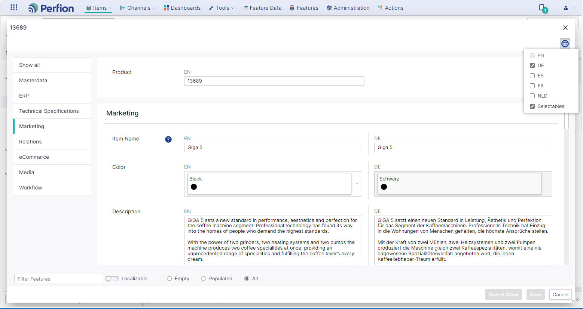The height and width of the screenshot is (309, 583).
Task: Click the disabled EN language checkbox
Action: tap(532, 55)
